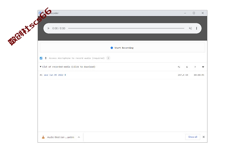Download the Wed Jan 05 2022 recording

point(54,75)
